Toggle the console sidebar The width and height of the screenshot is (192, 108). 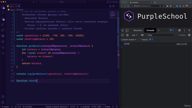click(x=122, y=35)
